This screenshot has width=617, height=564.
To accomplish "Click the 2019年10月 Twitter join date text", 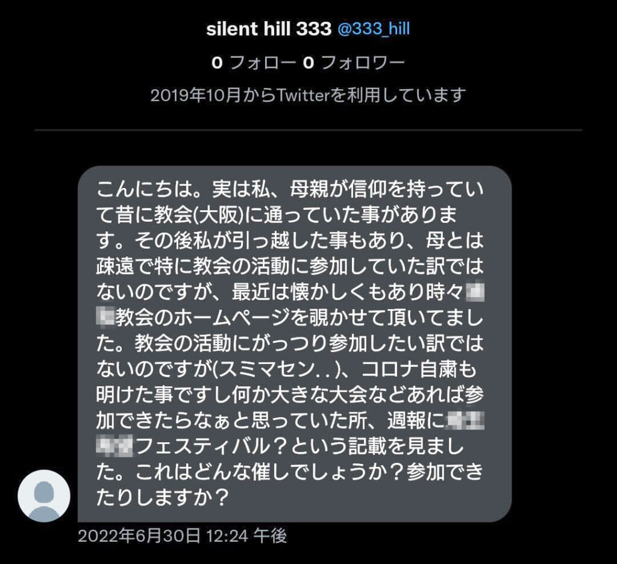I will 308,95.
